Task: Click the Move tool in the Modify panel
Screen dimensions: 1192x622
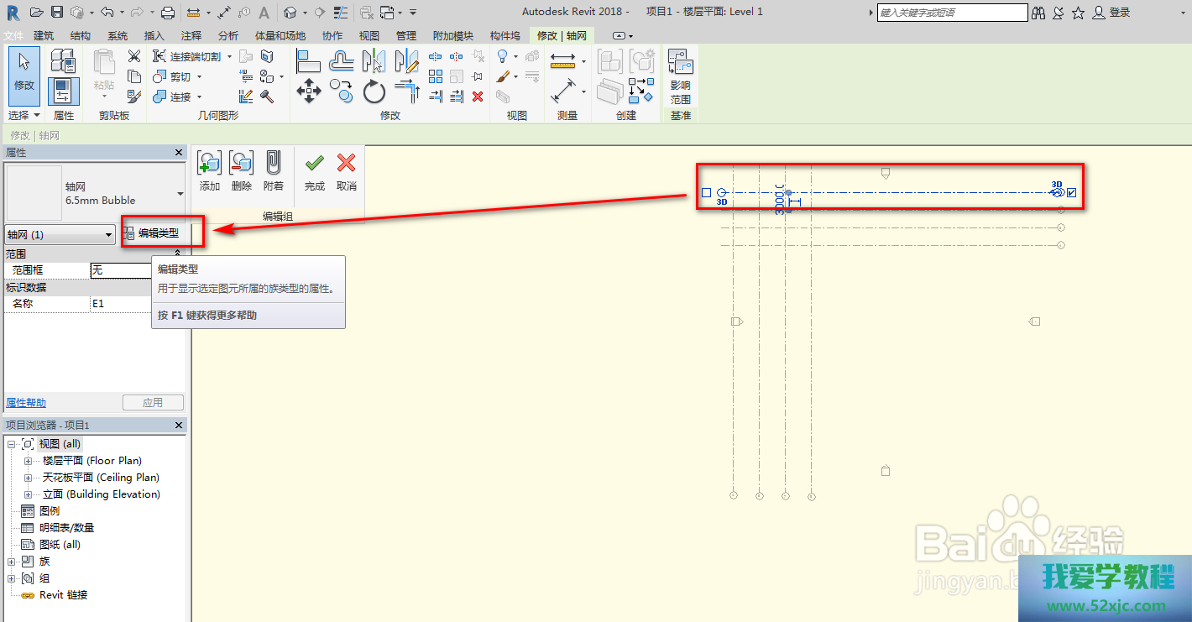Action: (x=309, y=91)
